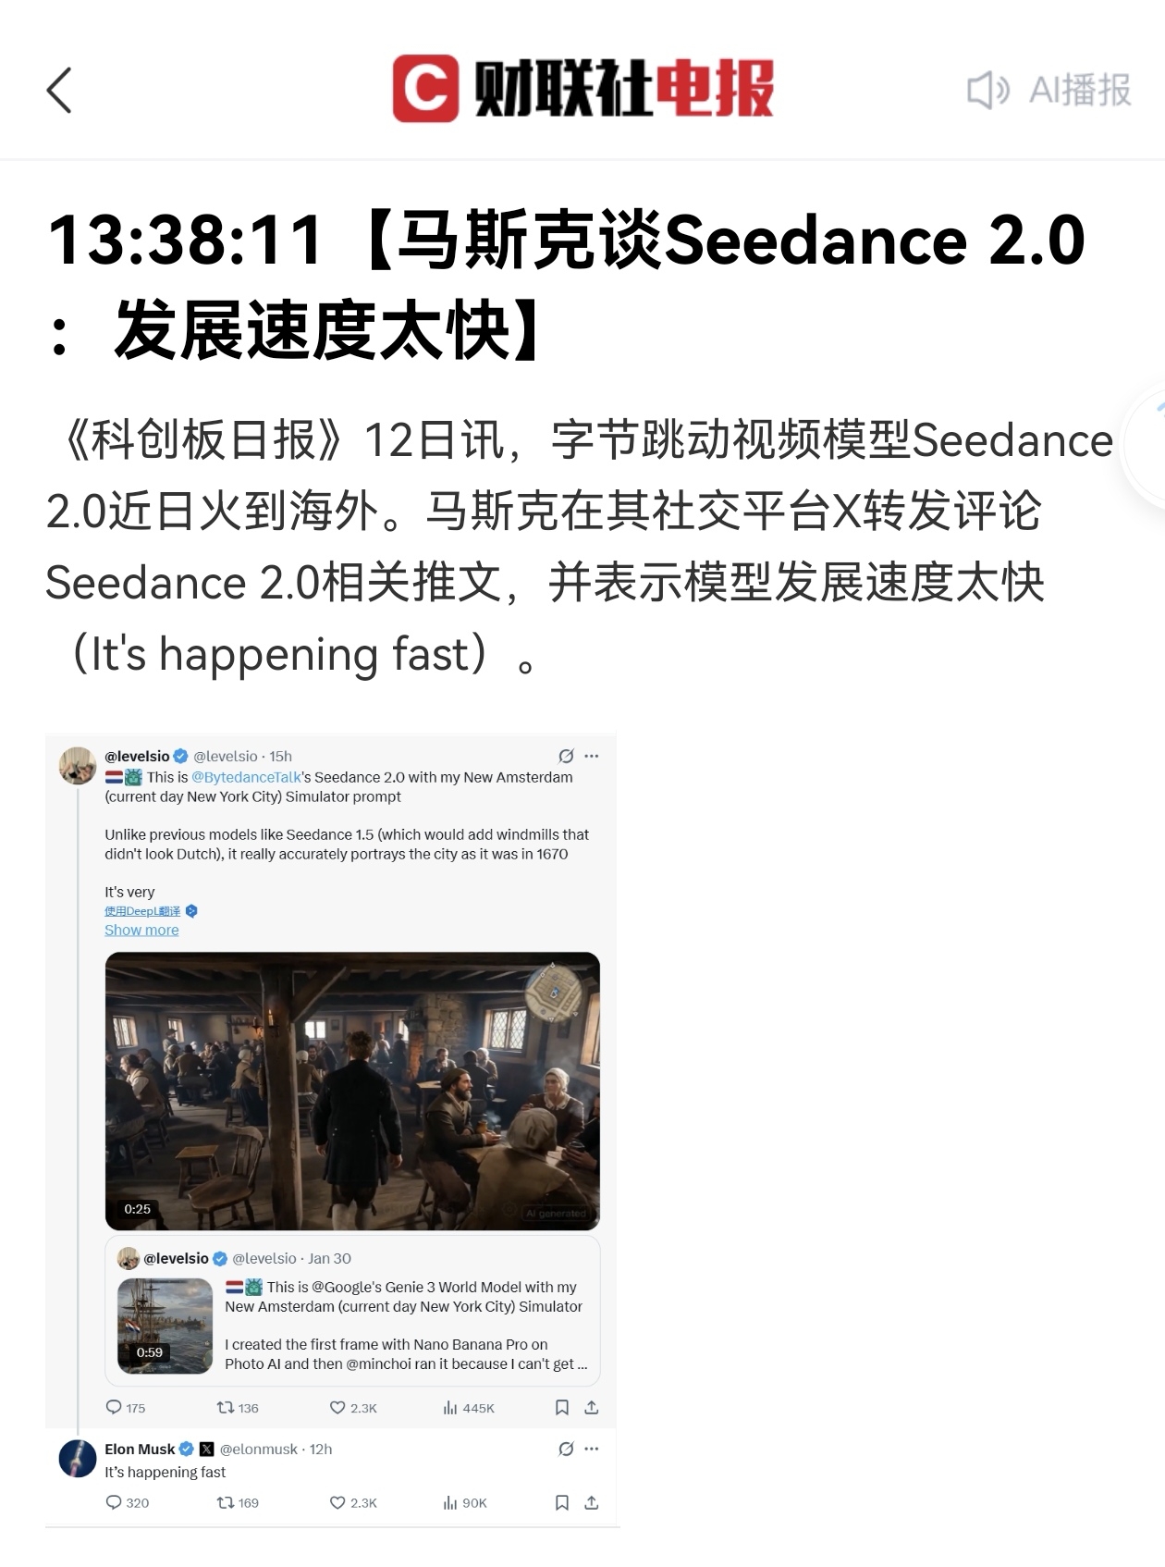This screenshot has width=1165, height=1567.
Task: Open the quoted 0:59 ship video thumbnail
Action: 166,1326
